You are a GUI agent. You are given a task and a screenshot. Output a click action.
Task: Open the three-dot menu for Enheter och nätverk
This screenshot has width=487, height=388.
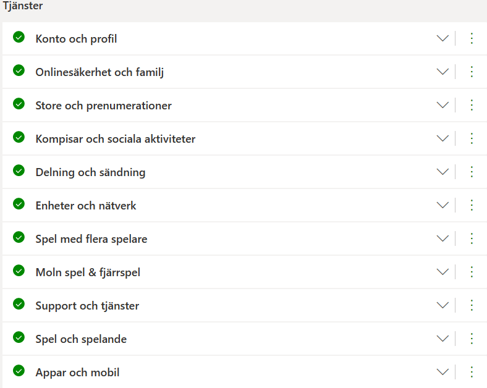[472, 205]
